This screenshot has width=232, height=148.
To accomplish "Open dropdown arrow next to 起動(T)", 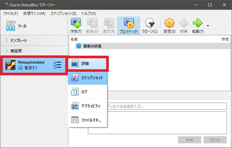I will coord(208,26).
